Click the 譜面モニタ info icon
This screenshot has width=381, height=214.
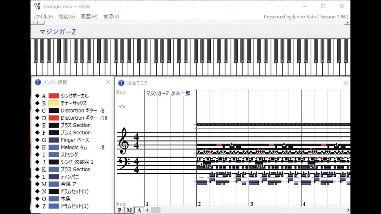(x=121, y=83)
